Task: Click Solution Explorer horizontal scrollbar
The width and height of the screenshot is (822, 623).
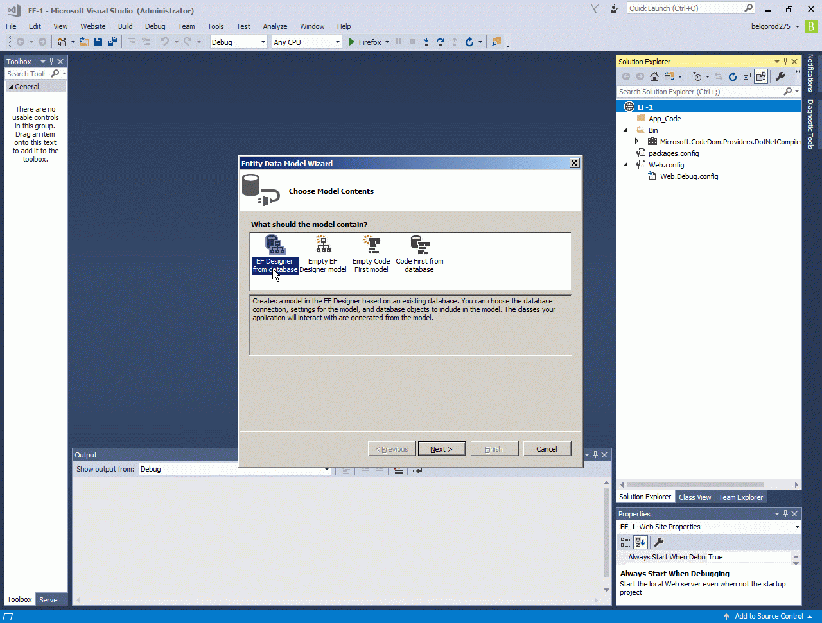Action: point(695,484)
